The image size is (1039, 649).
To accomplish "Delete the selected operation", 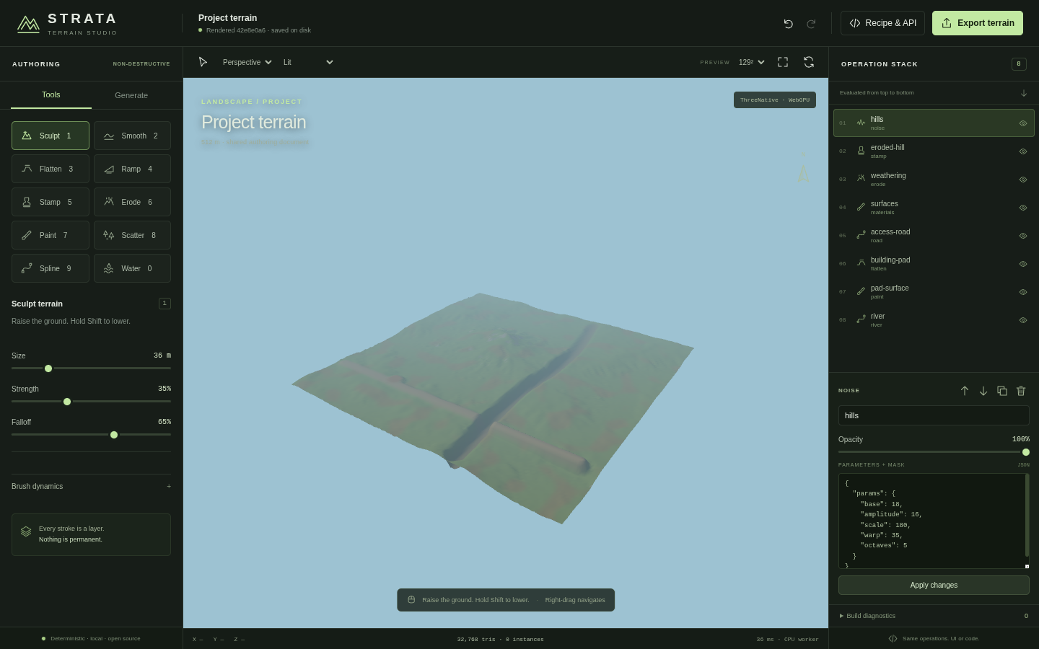I will [1021, 391].
